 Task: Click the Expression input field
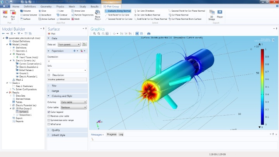coord(67,61)
